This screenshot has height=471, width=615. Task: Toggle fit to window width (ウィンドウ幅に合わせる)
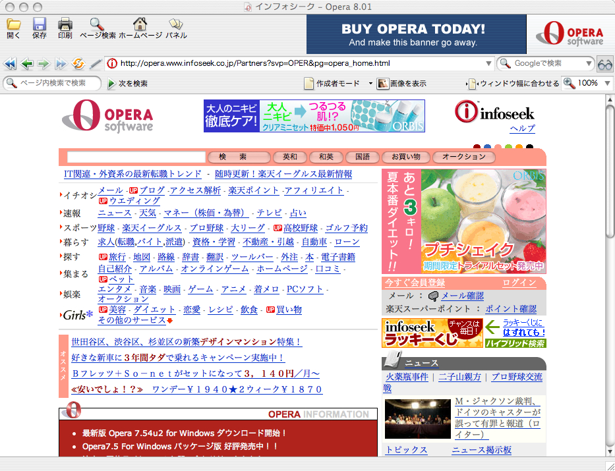tap(512, 84)
